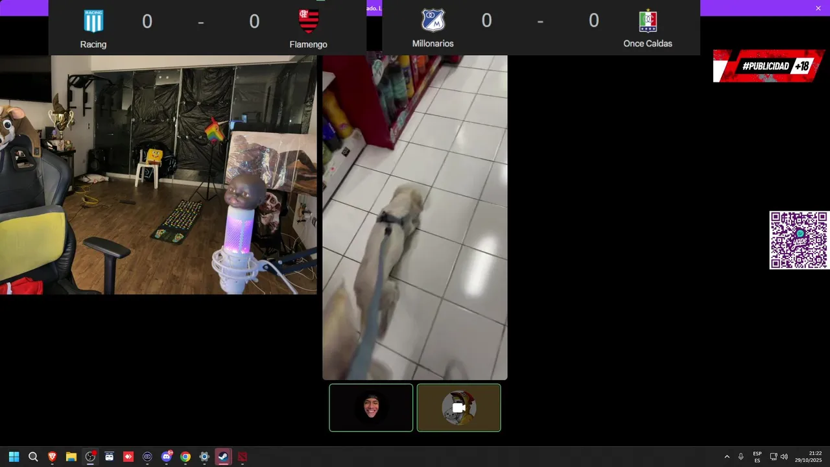The image size is (830, 467).
Task: Open Discord from the taskbar
Action: (x=167, y=457)
